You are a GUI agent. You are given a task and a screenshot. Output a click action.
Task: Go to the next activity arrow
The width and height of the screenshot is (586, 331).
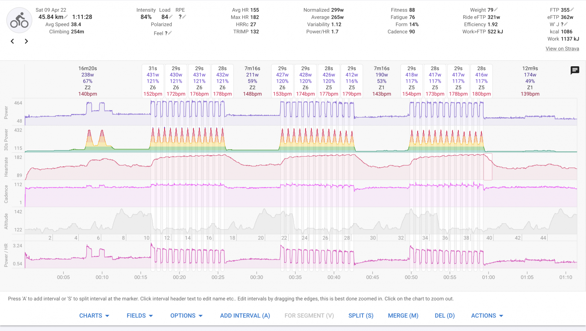(x=26, y=41)
